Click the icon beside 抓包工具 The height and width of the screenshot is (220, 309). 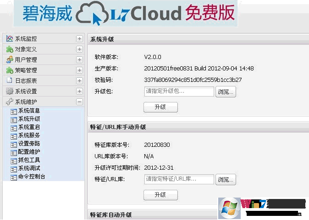[14, 161]
